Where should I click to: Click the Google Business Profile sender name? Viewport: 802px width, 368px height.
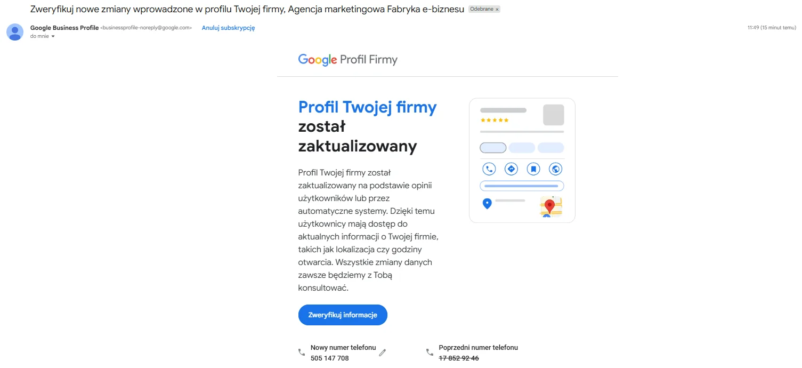(x=64, y=28)
